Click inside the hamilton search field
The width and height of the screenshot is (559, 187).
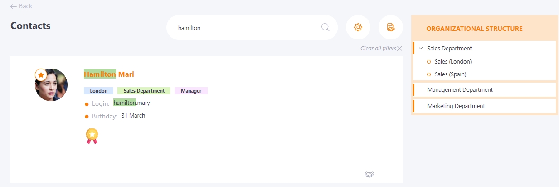click(245, 28)
